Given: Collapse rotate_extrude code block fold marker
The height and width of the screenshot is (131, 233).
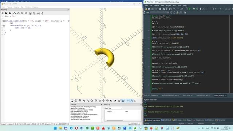Looking at the screenshot, I should click(x=4, y=21).
